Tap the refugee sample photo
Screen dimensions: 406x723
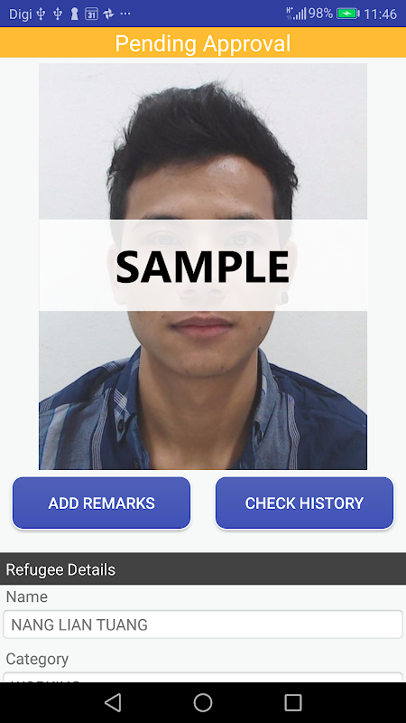[x=203, y=267]
